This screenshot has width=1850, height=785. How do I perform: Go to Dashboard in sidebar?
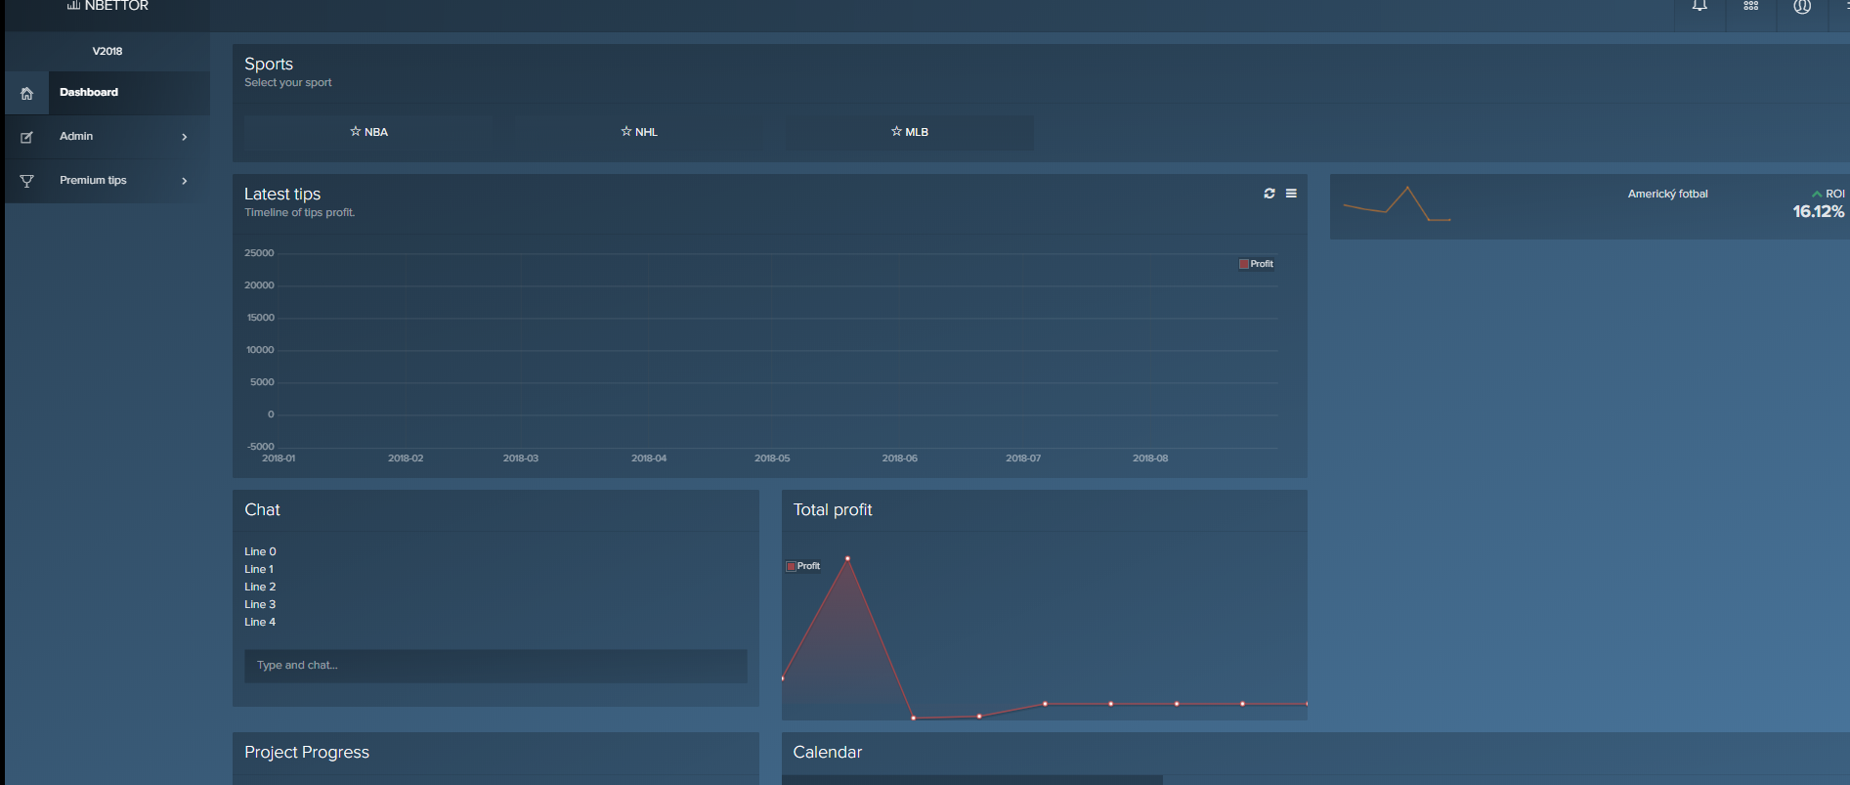pos(89,93)
